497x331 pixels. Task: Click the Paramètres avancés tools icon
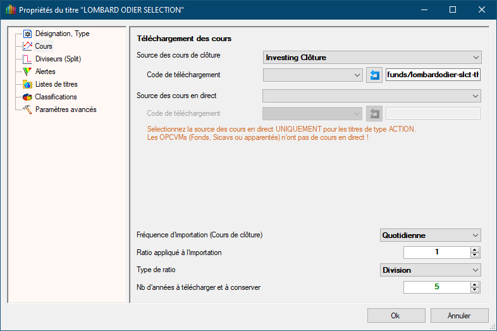(27, 109)
